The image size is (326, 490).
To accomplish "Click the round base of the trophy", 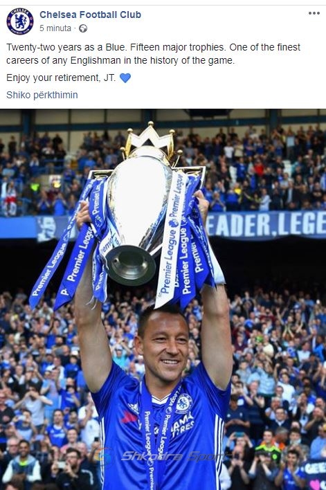I will [x=131, y=265].
